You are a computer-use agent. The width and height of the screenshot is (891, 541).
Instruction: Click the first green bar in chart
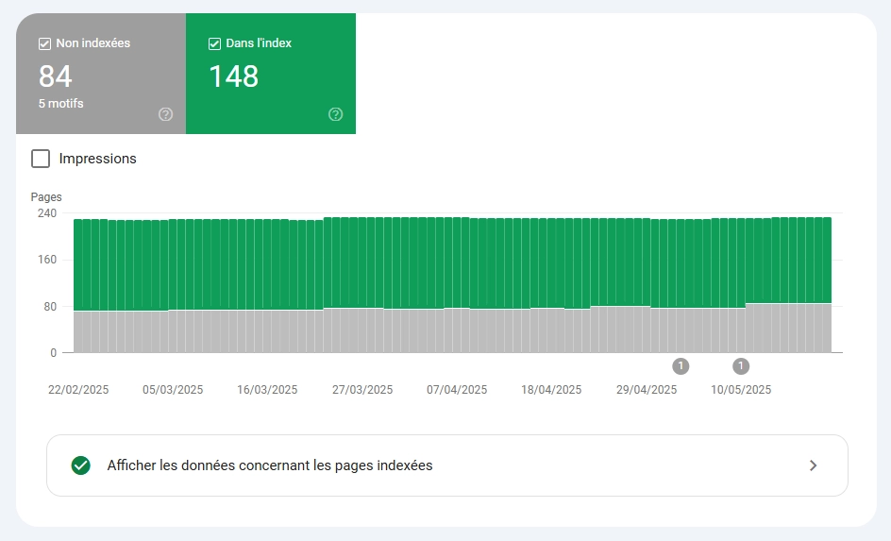click(x=78, y=264)
